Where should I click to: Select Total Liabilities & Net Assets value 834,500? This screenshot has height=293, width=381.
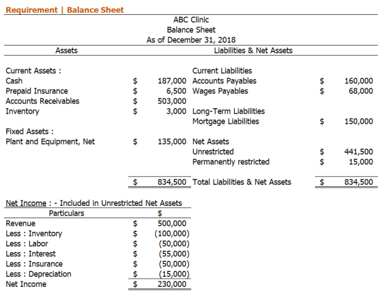359,182
